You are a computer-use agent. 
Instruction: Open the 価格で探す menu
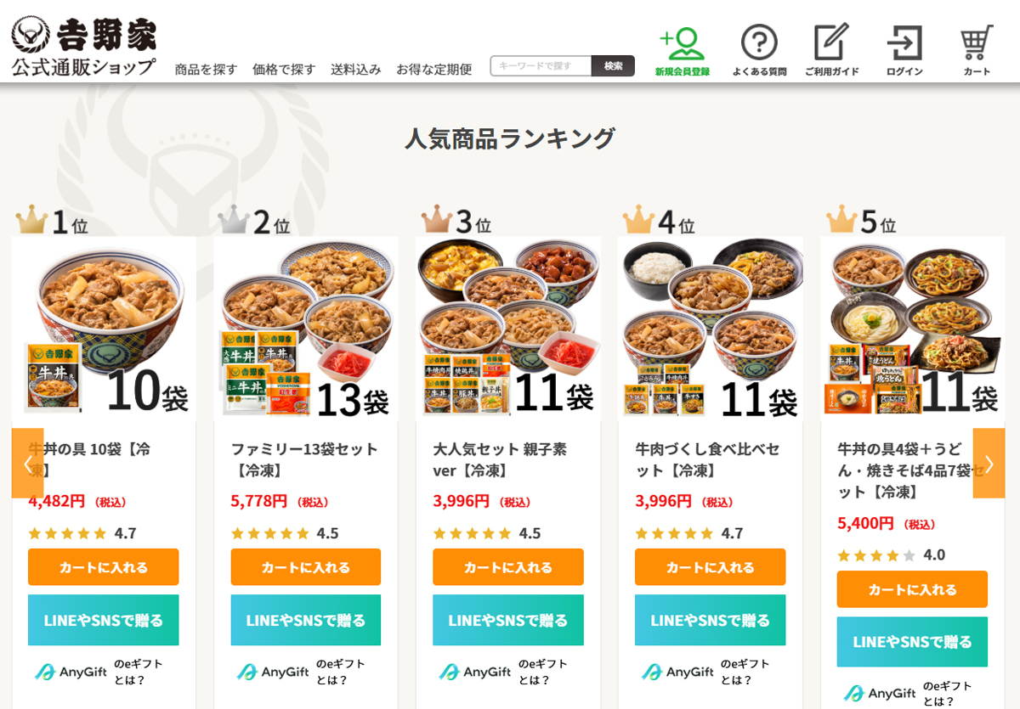(x=284, y=69)
